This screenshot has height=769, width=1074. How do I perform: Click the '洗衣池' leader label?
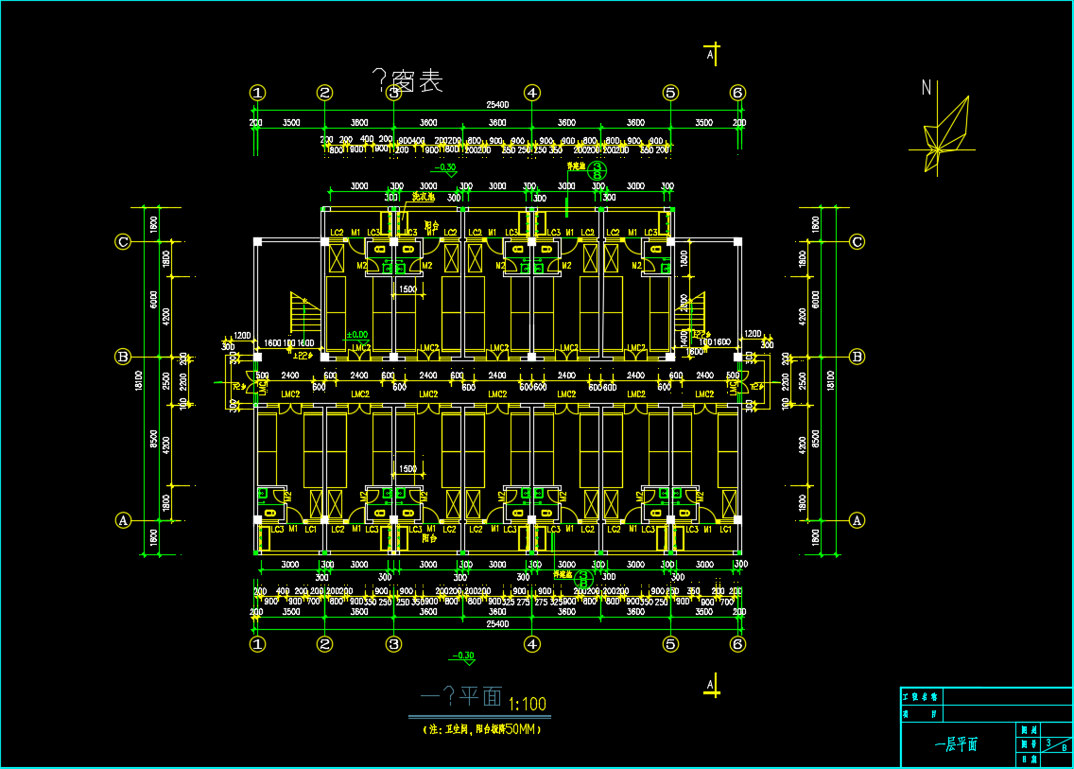tap(424, 197)
